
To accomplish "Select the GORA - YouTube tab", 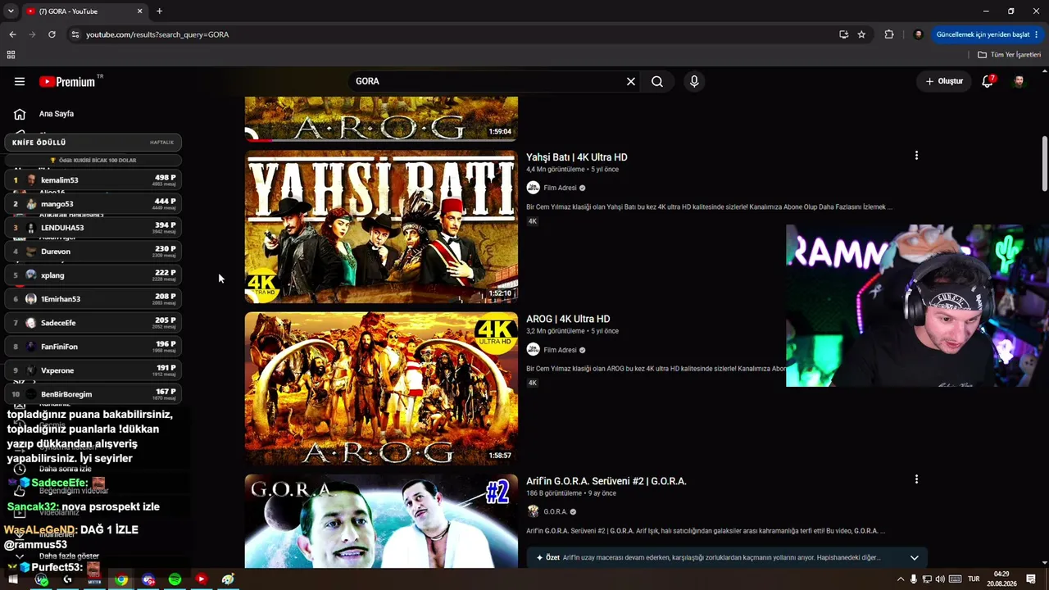I will point(84,11).
